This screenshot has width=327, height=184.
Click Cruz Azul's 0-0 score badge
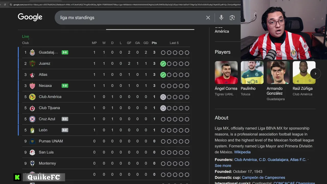point(65,119)
